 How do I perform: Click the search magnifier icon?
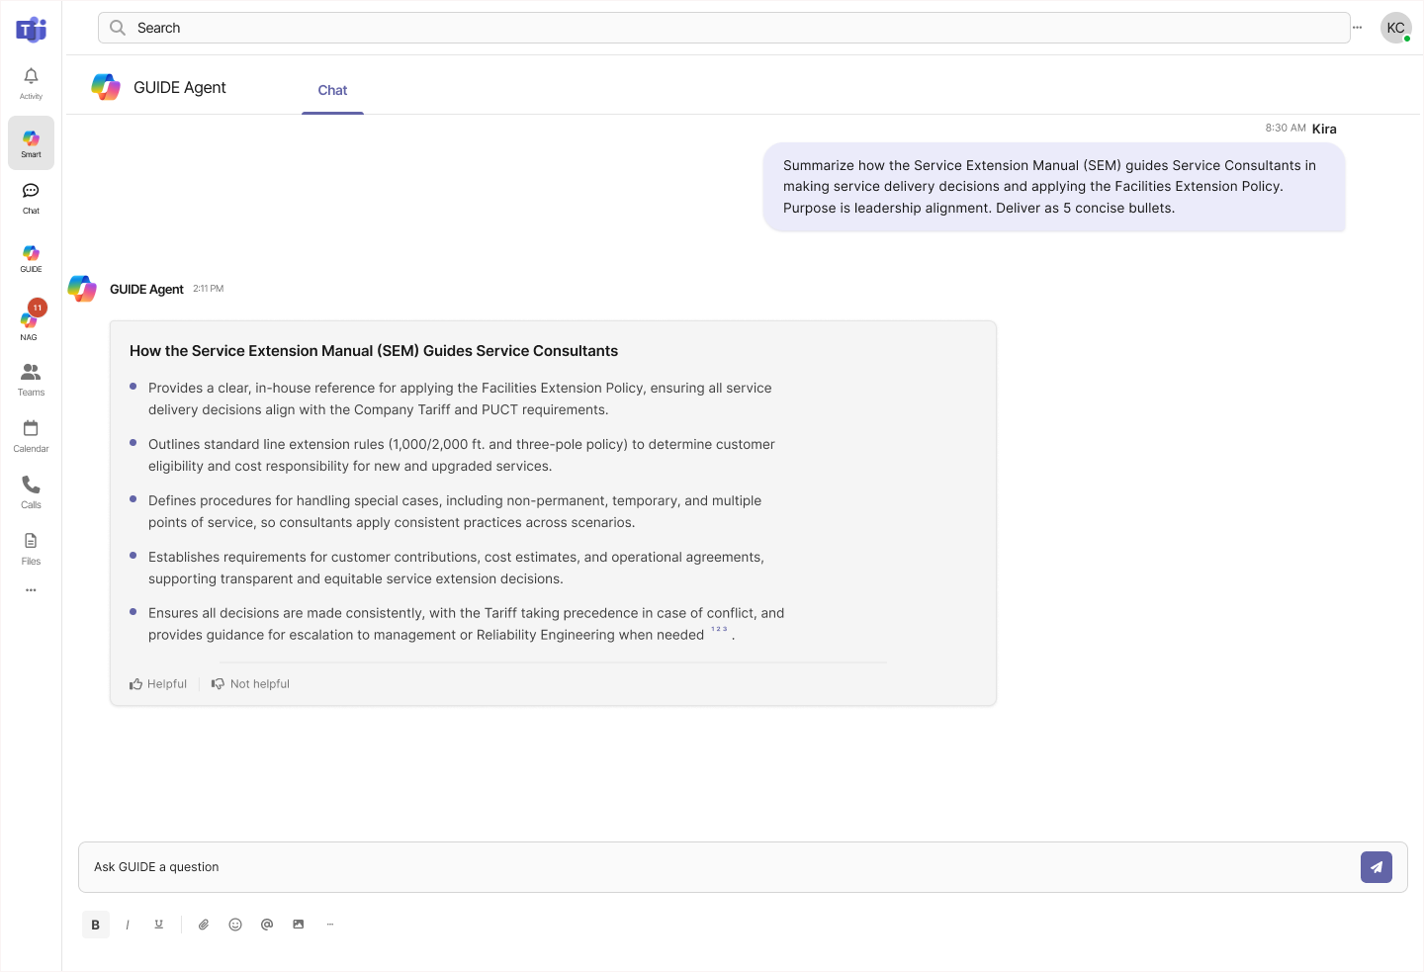[118, 28]
